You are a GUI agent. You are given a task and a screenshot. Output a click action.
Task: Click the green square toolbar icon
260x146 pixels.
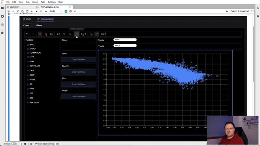click(x=66, y=11)
